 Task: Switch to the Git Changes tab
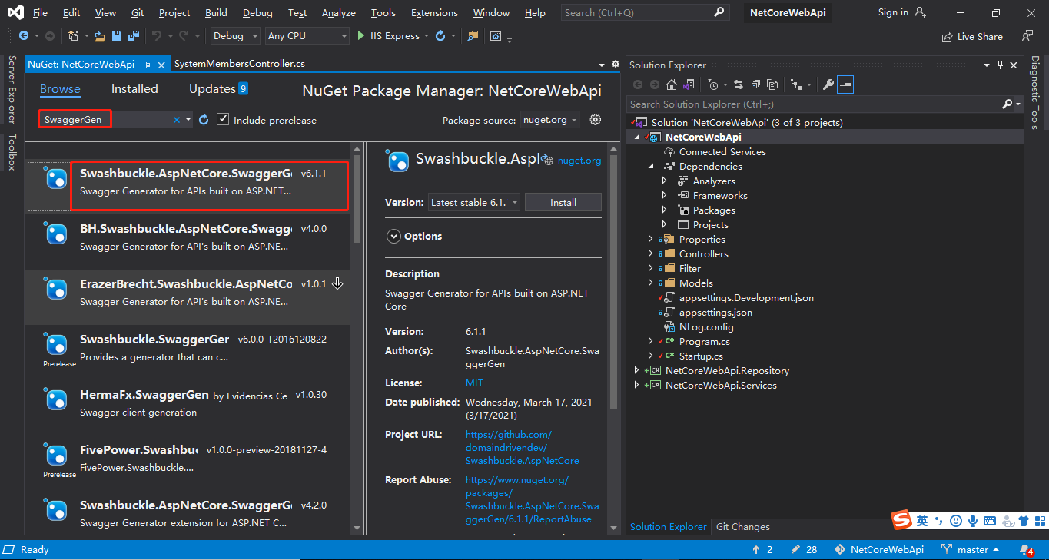[x=742, y=527]
